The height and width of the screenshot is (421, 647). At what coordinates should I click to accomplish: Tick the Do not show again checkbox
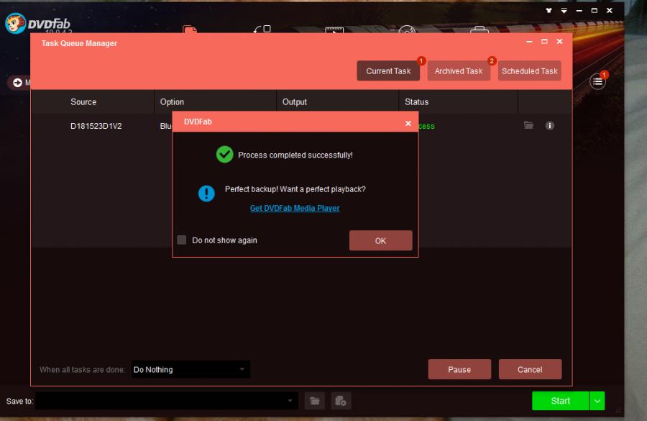point(182,240)
